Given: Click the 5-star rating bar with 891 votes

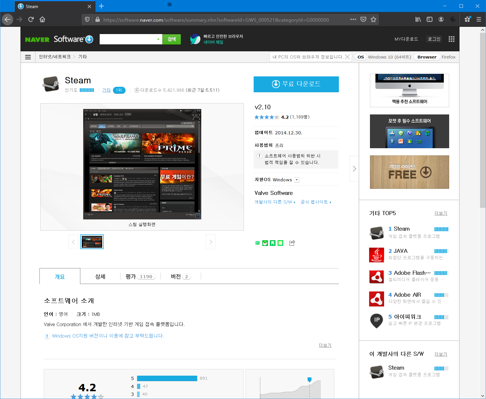Looking at the screenshot, I should click(167, 378).
